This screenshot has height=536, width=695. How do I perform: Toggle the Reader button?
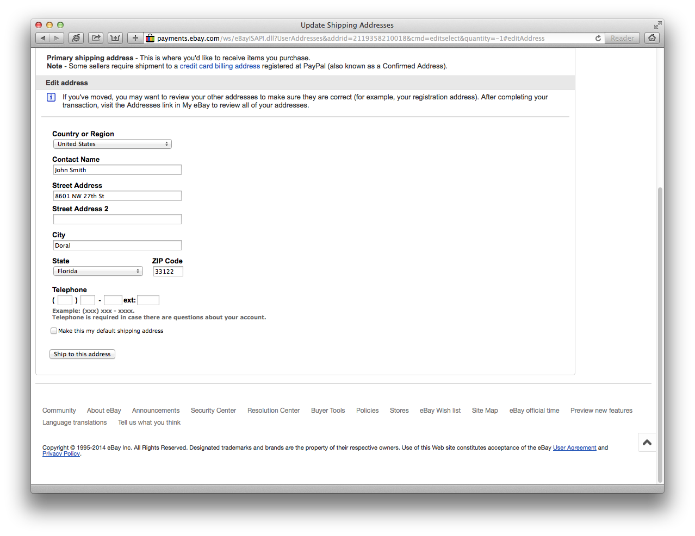pos(622,38)
